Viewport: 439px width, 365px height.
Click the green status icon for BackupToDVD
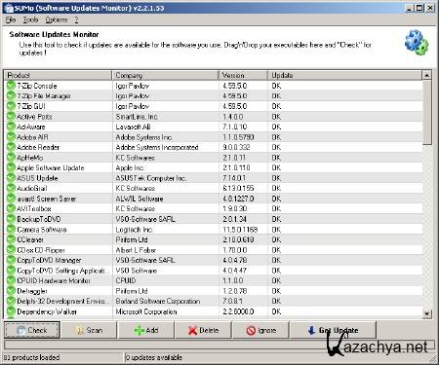pos(11,219)
